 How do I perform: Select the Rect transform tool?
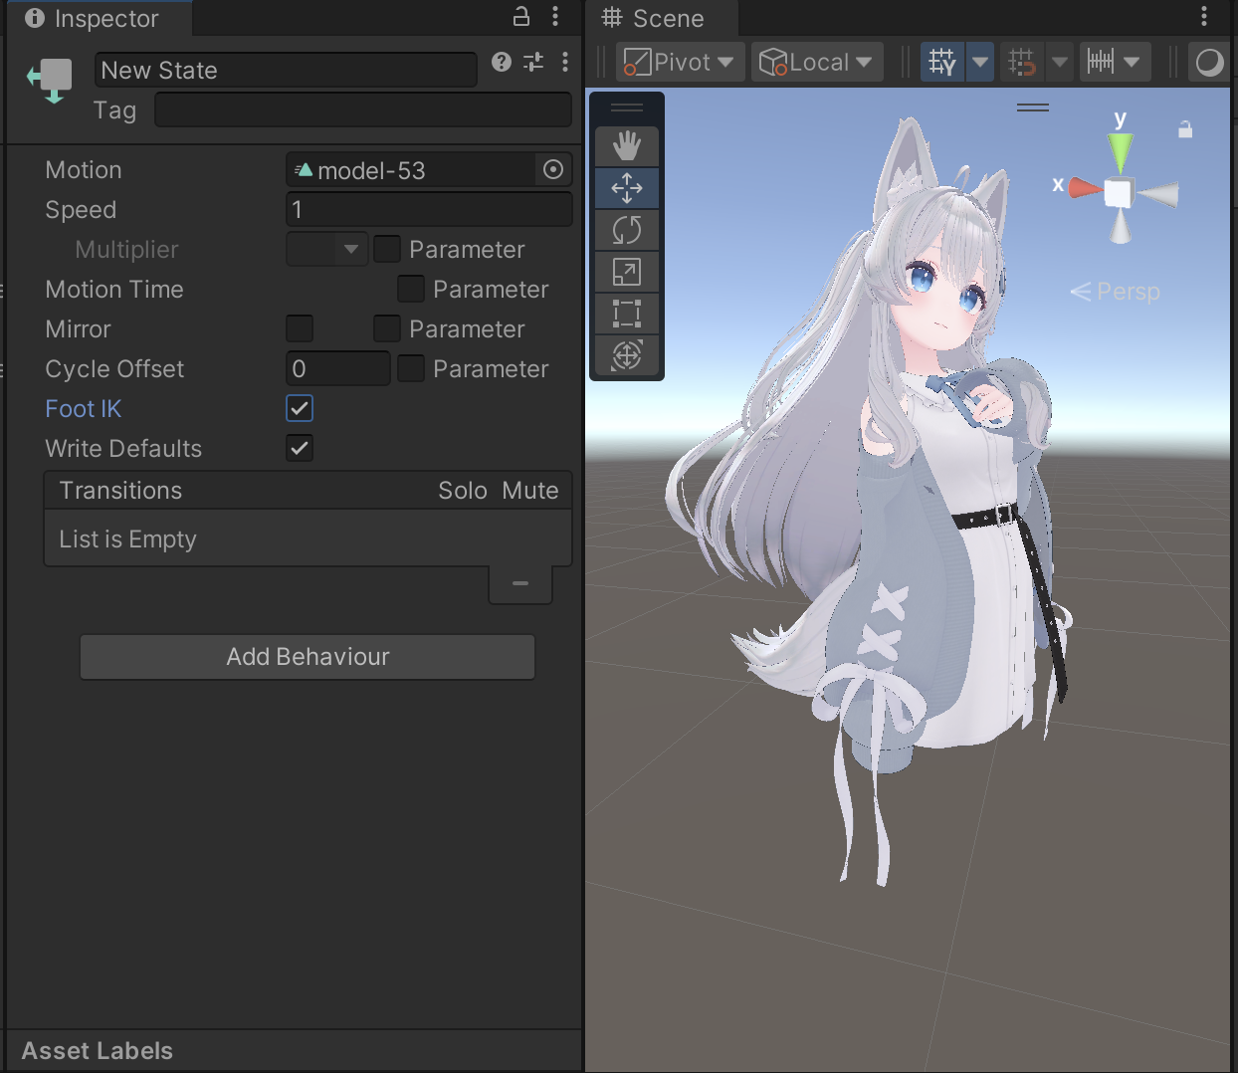(627, 314)
